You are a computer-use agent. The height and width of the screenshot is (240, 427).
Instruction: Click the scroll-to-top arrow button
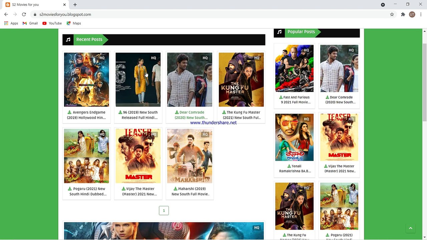click(411, 228)
